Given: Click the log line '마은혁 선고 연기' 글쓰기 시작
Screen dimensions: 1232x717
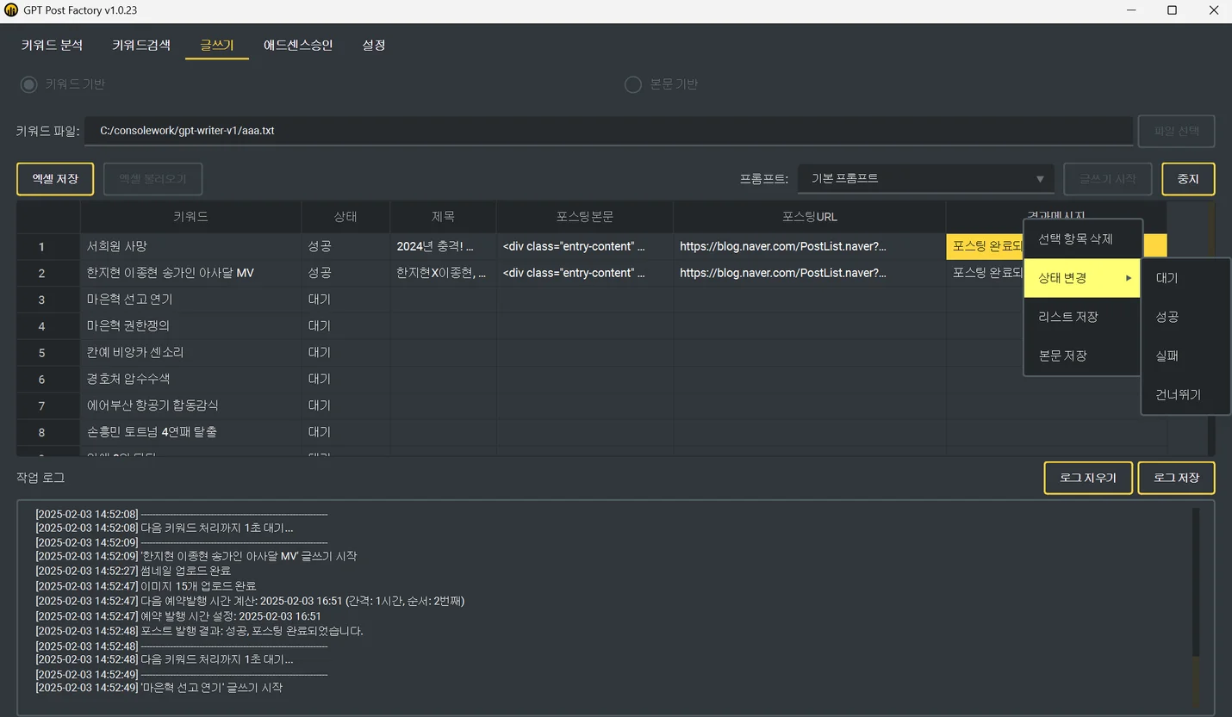Looking at the screenshot, I should pos(159,688).
